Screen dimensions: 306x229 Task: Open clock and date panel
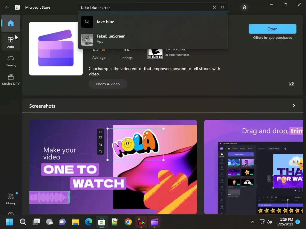[x=285, y=222]
